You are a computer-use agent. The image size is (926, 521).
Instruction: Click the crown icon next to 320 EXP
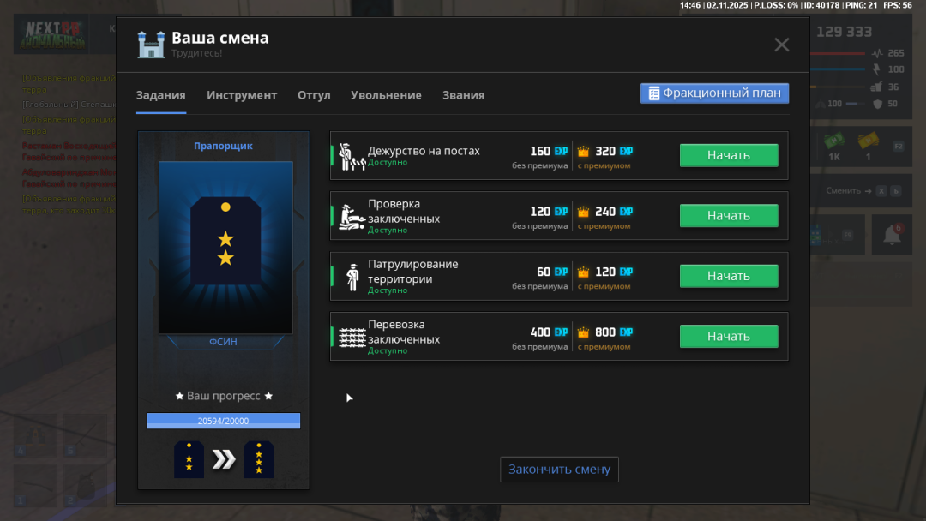[584, 152]
